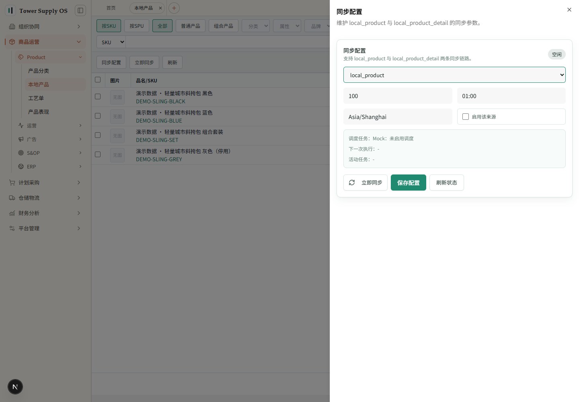Add a new tab with plus icon
This screenshot has width=579, height=402.
point(174,8)
